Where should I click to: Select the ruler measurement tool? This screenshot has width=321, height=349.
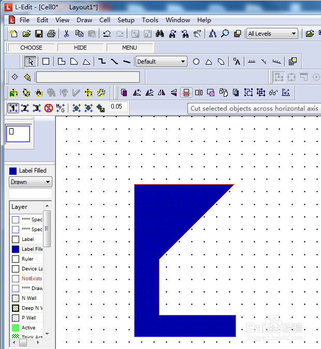coord(252,62)
